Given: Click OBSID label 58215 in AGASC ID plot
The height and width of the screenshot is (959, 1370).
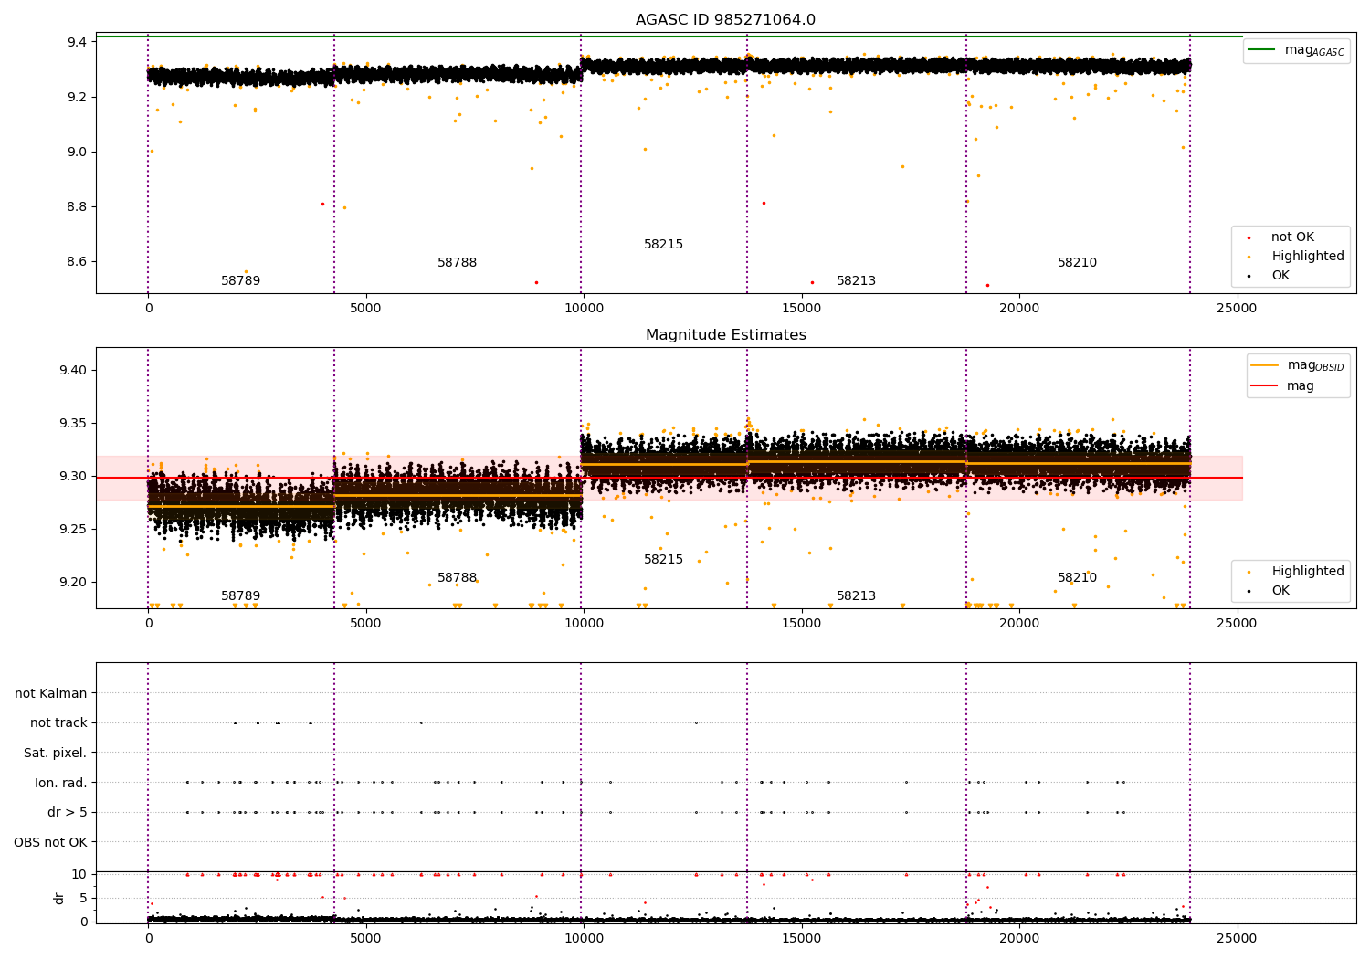Looking at the screenshot, I should tap(663, 245).
